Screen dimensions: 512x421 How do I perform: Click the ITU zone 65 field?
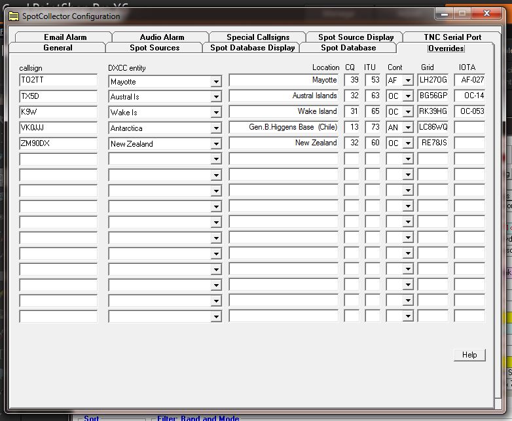point(373,111)
